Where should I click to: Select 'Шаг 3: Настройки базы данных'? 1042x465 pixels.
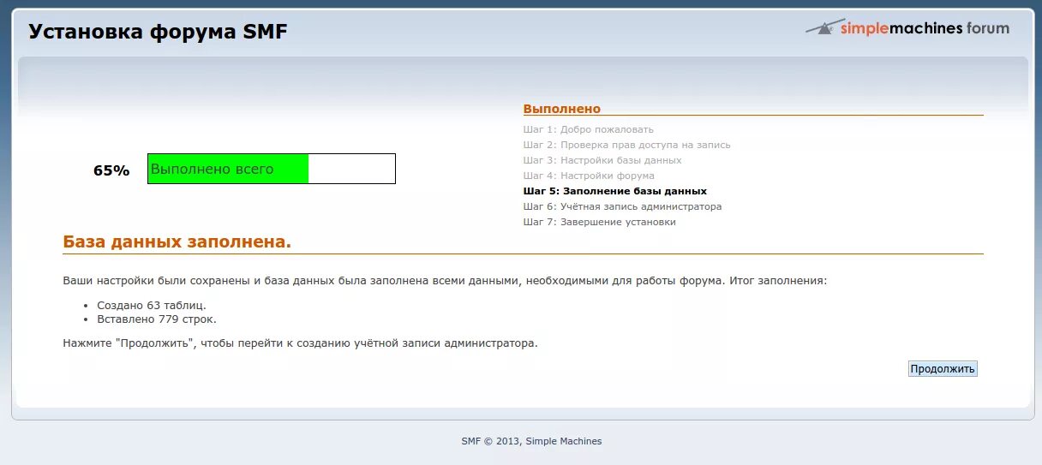602,160
